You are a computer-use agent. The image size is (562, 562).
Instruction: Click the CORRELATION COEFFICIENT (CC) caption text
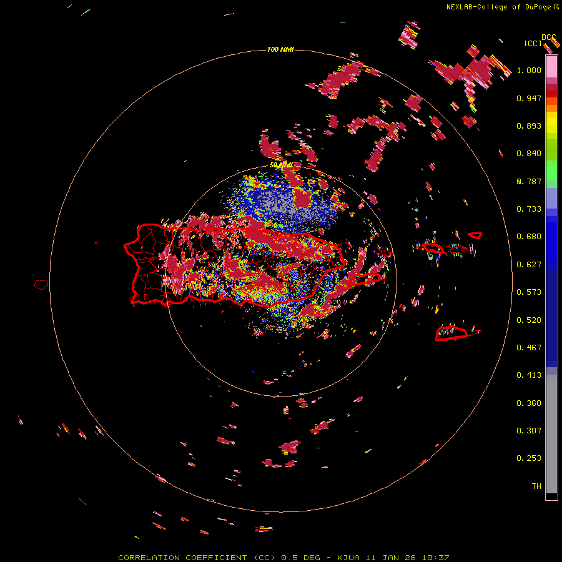coord(197,558)
